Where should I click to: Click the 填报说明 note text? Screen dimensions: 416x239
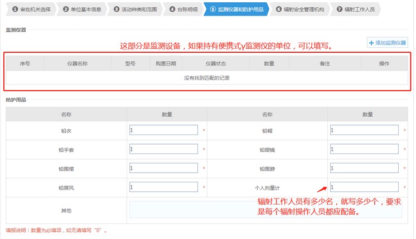(56, 230)
